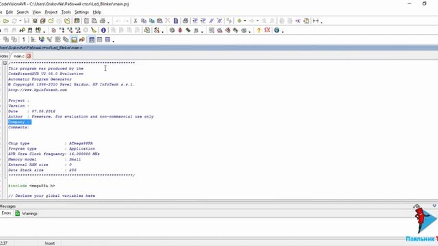Open the Tools menu
This screenshot has height=246, width=438.
click(x=66, y=12)
